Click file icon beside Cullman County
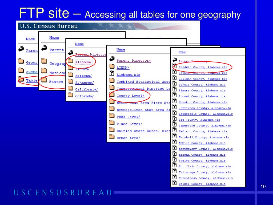The width and height of the screenshot is (273, 205). 174,77
